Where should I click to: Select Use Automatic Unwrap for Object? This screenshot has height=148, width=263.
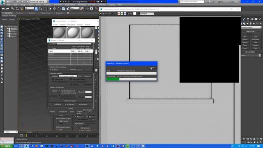pyautogui.click(x=60, y=93)
